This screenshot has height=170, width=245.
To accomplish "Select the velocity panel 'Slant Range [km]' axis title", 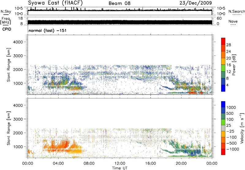I will [9, 128].
